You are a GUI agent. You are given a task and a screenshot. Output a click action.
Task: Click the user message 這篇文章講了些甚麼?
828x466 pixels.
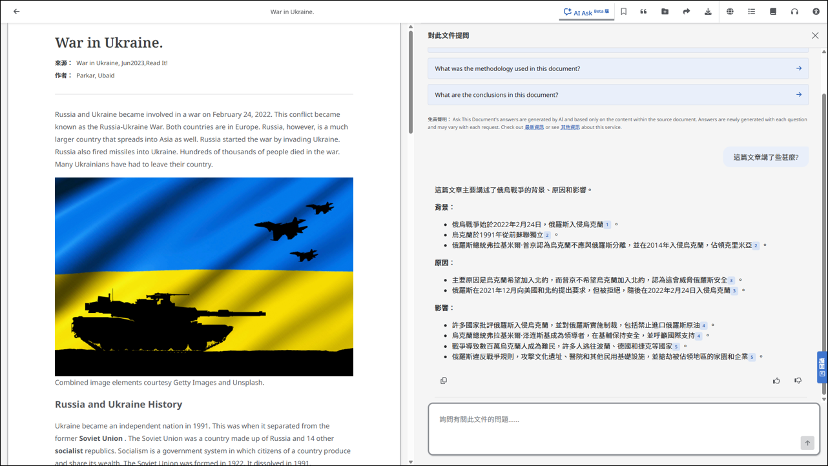tap(766, 157)
